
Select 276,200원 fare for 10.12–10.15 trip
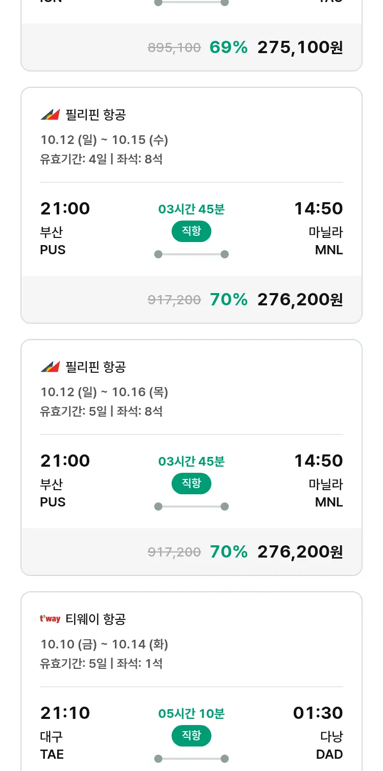300,300
